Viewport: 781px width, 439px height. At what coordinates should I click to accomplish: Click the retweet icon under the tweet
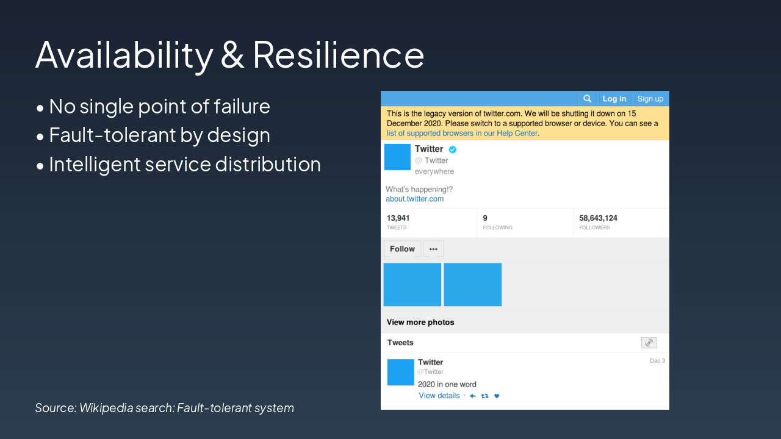coord(484,396)
